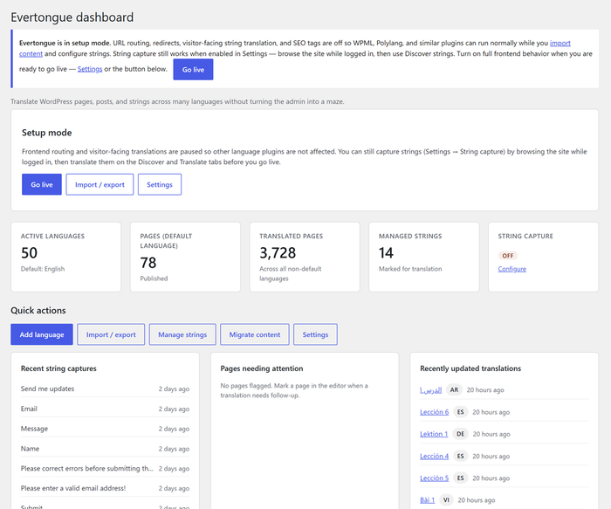The height and width of the screenshot is (509, 611).
Task: Select the 'Send me updates' string capture
Action: (106, 389)
